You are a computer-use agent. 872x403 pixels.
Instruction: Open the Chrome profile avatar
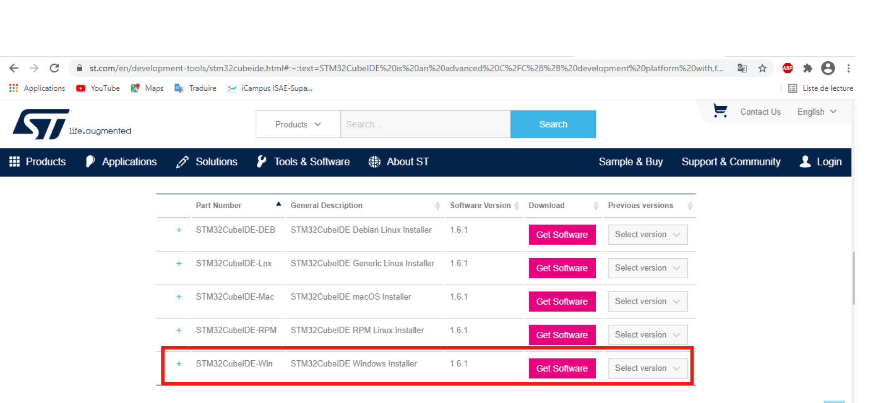[x=828, y=68]
